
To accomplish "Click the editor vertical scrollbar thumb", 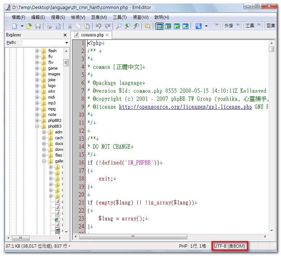I will pos(272,49).
